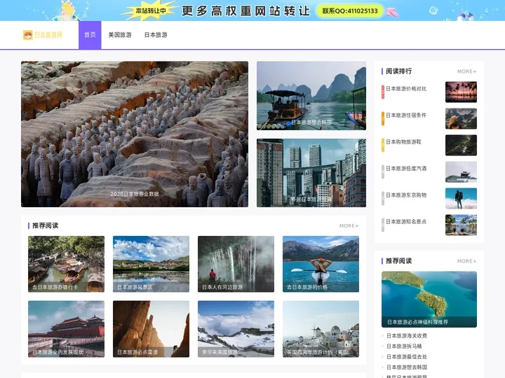Open the 美国旅游 navigation item
The width and height of the screenshot is (505, 378).
coord(120,35)
